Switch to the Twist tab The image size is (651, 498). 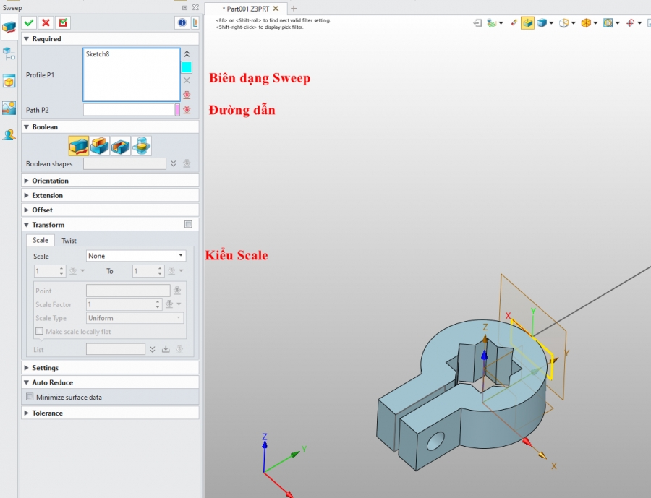click(x=69, y=241)
